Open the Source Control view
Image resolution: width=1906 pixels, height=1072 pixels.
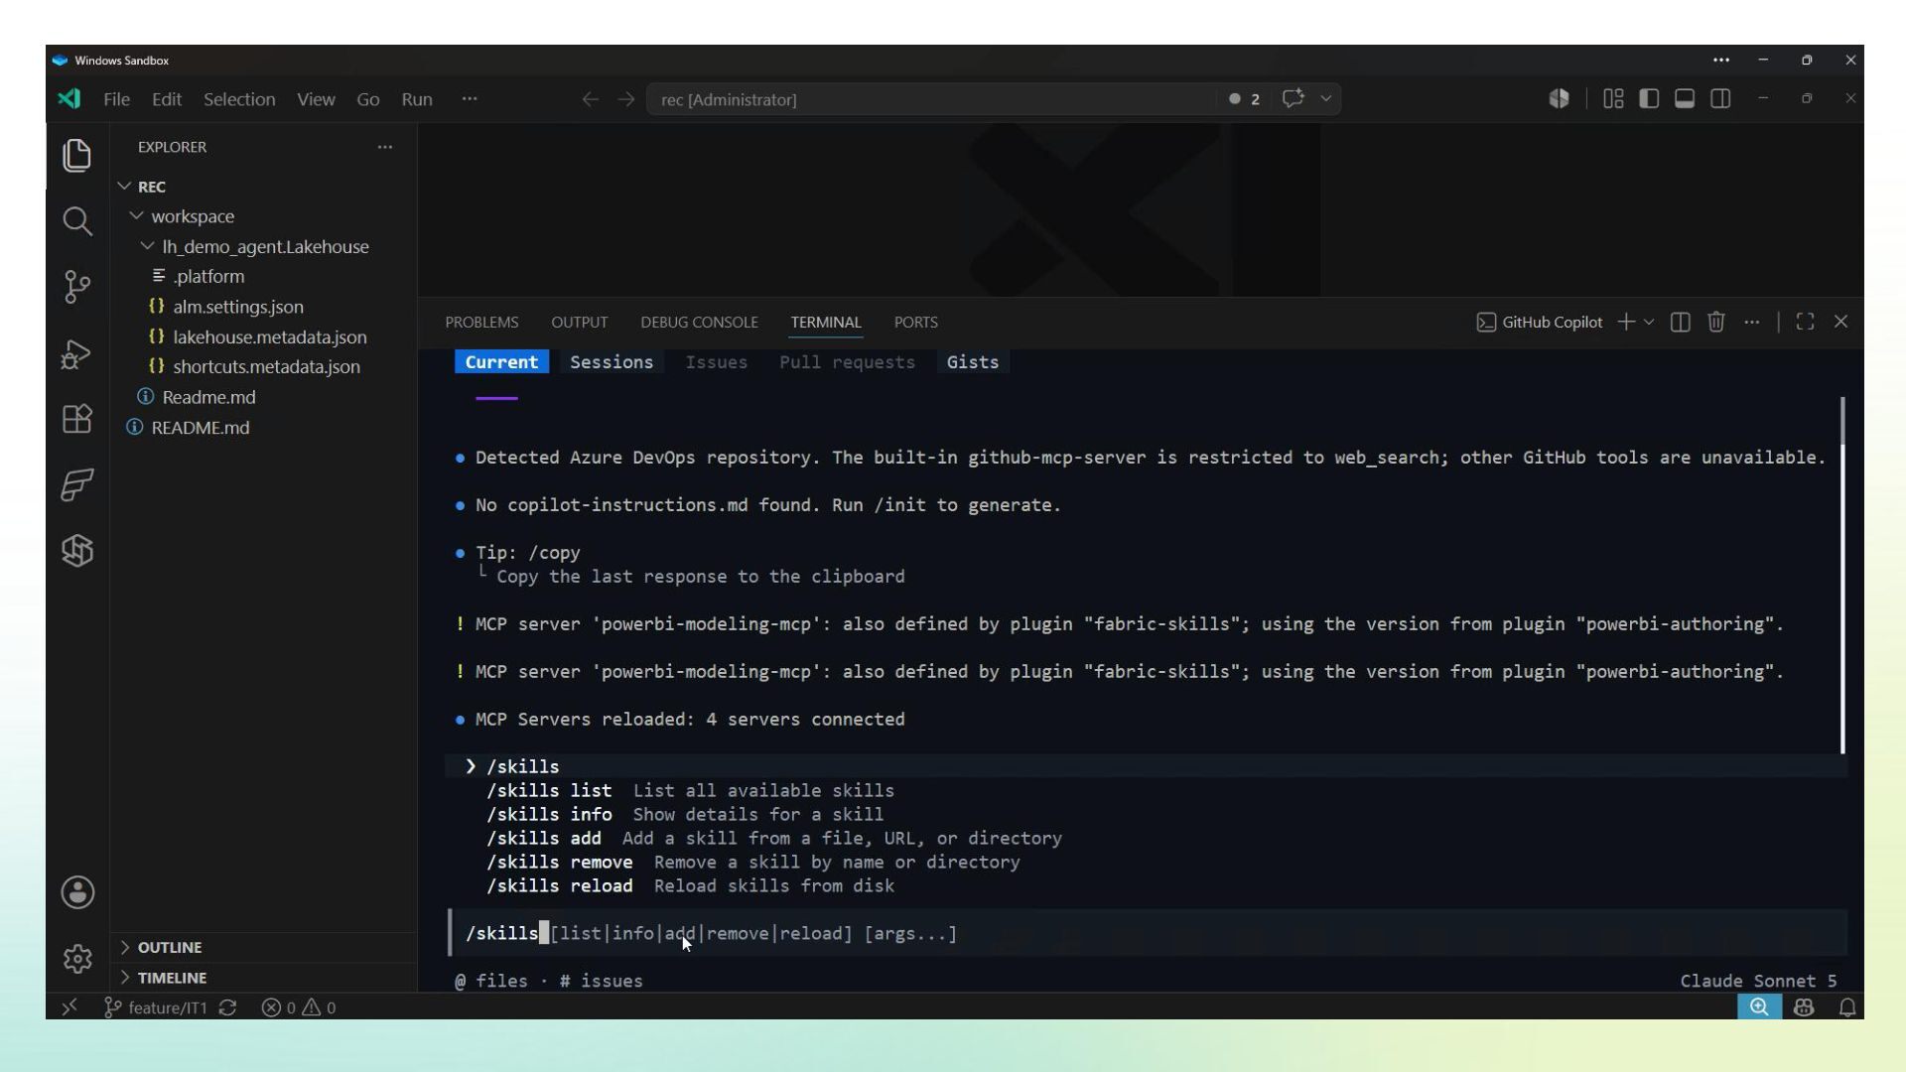pyautogui.click(x=77, y=287)
